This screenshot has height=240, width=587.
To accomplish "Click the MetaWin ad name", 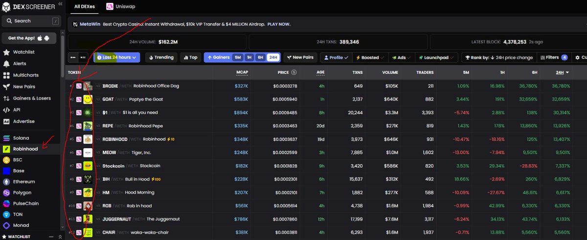I will pos(90,24).
